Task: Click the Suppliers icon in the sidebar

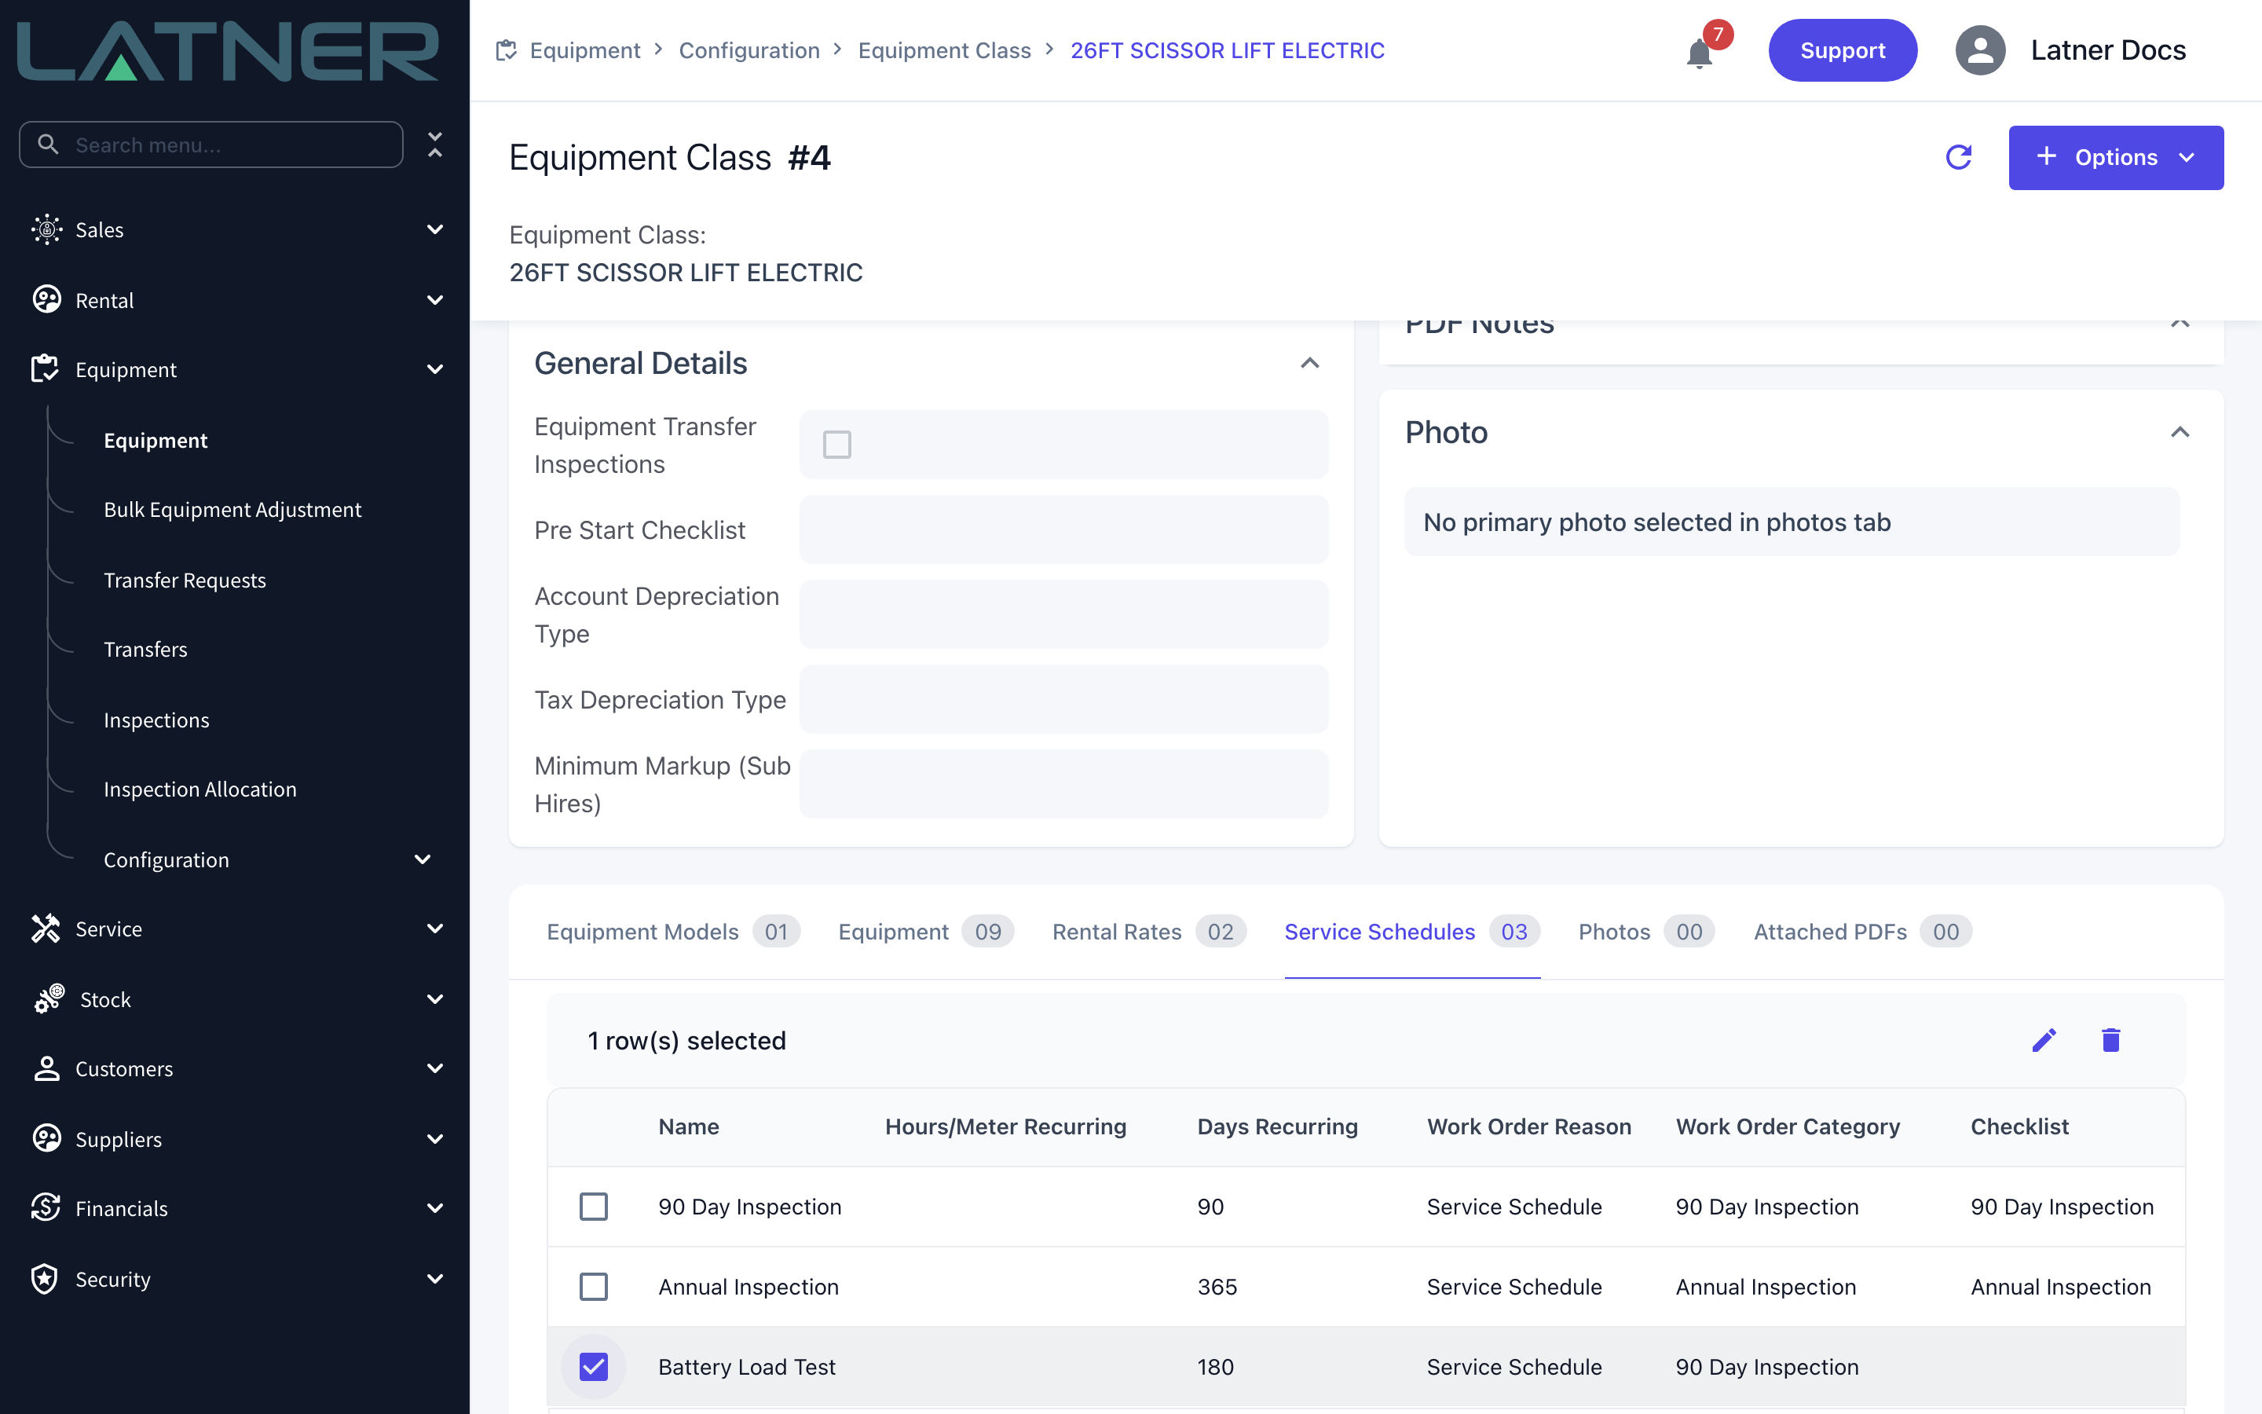Action: tap(46, 1138)
